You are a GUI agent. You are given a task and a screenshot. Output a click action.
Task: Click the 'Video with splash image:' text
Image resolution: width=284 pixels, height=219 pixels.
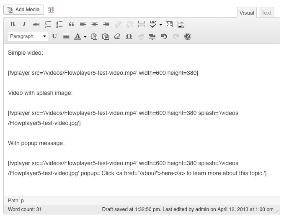point(40,93)
